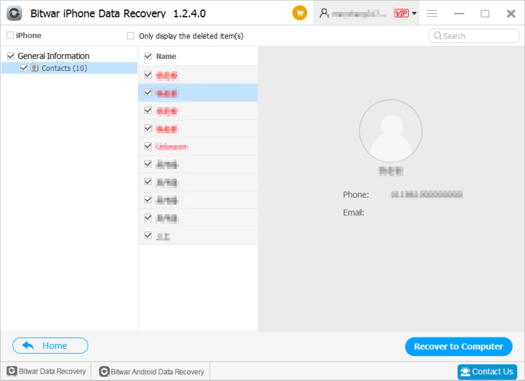Uncheck the seventh contact row checkbox
The image size is (525, 381).
[148, 181]
